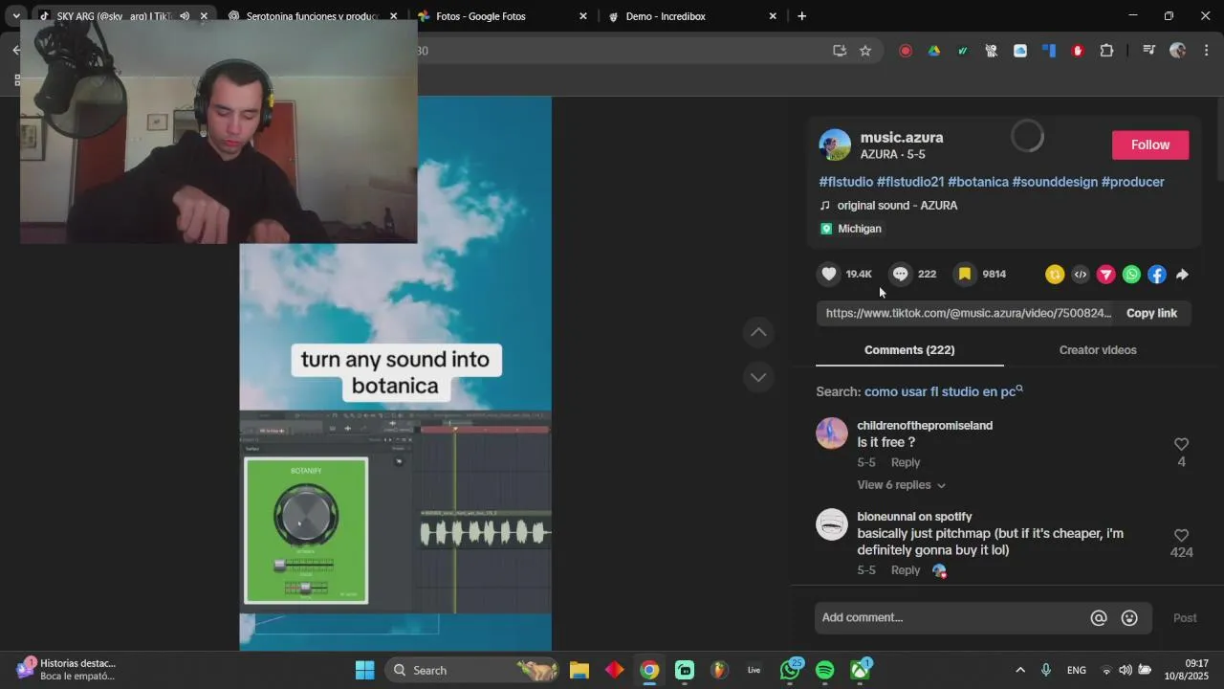This screenshot has width=1224, height=689.
Task: Open the #producer hashtag
Action: point(1133,182)
